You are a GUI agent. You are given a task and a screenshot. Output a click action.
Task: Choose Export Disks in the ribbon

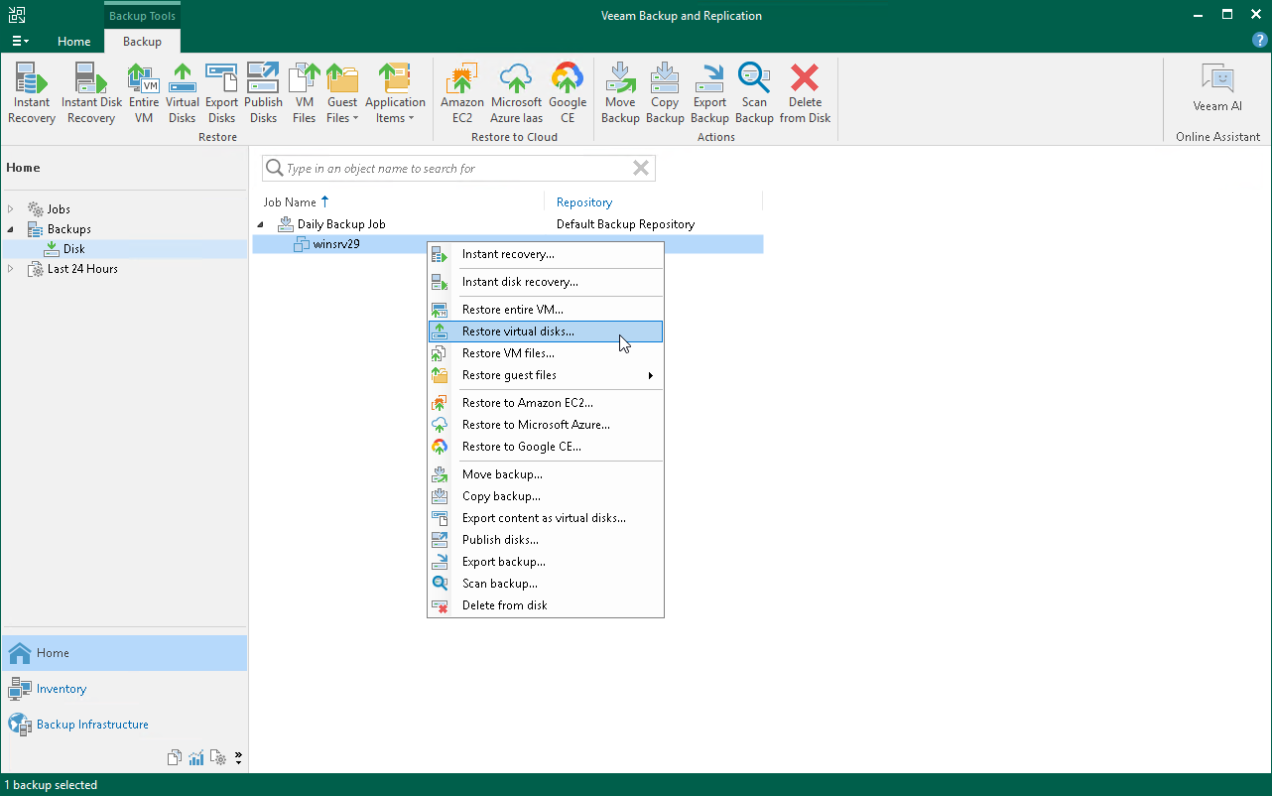click(221, 93)
